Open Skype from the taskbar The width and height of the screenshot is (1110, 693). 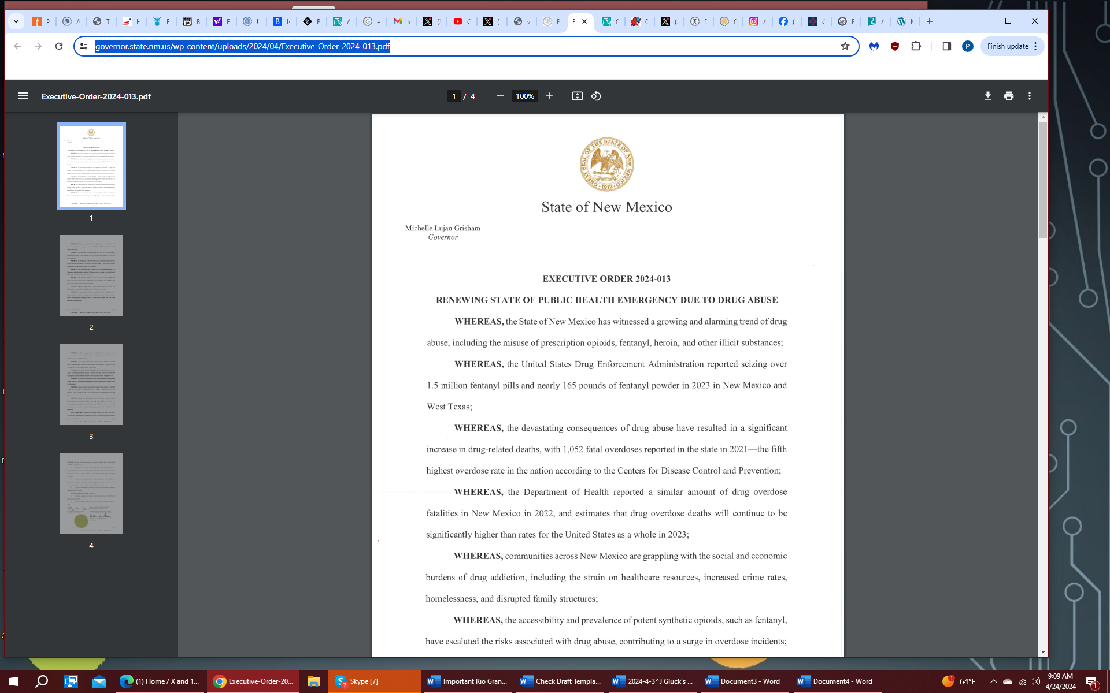pyautogui.click(x=358, y=681)
